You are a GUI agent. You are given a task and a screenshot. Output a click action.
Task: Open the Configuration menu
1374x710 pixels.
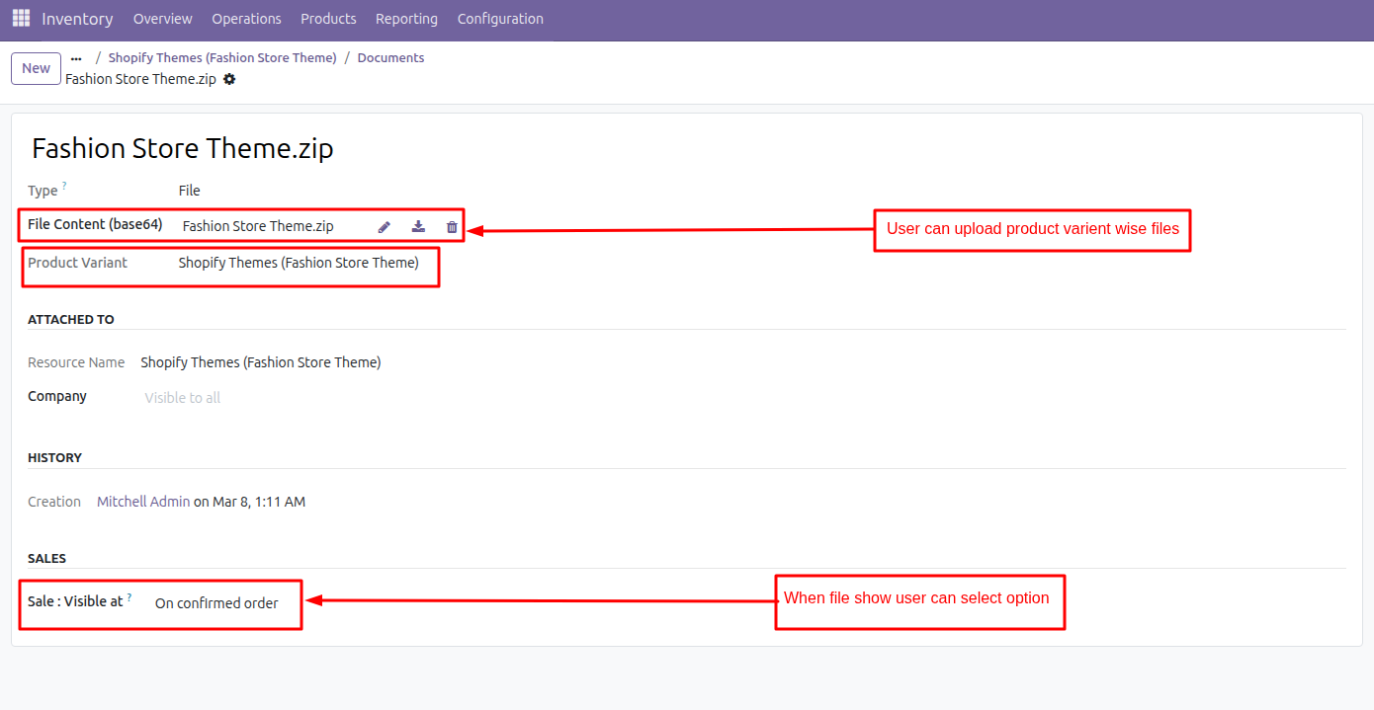[x=499, y=19]
